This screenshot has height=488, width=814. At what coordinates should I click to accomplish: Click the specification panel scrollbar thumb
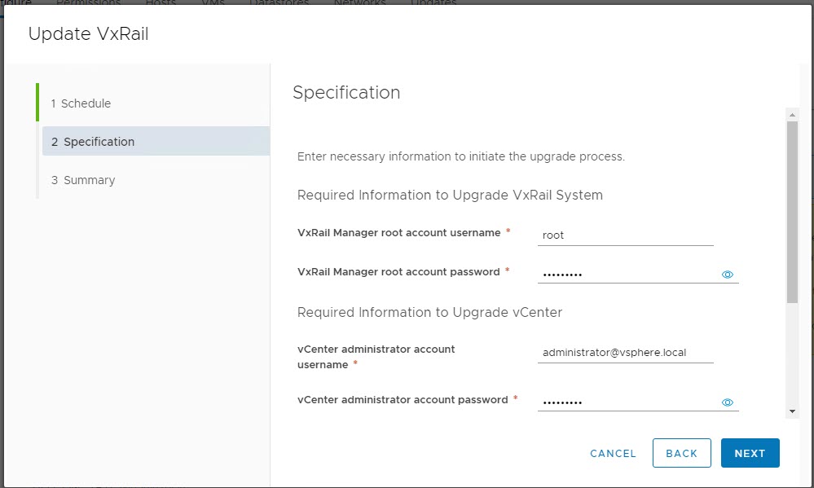(792, 212)
